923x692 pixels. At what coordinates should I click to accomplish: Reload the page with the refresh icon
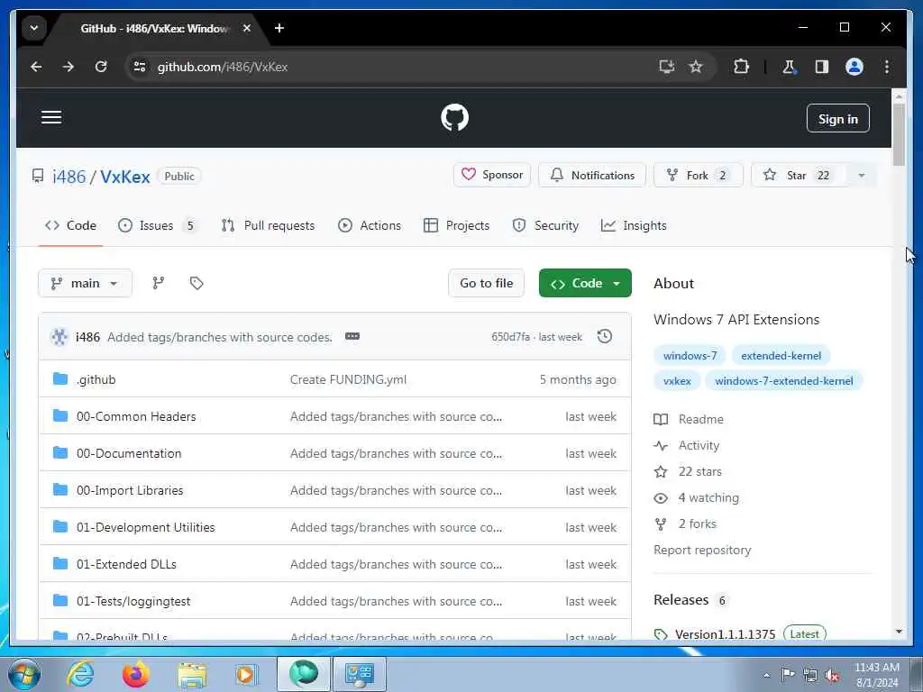click(x=101, y=67)
